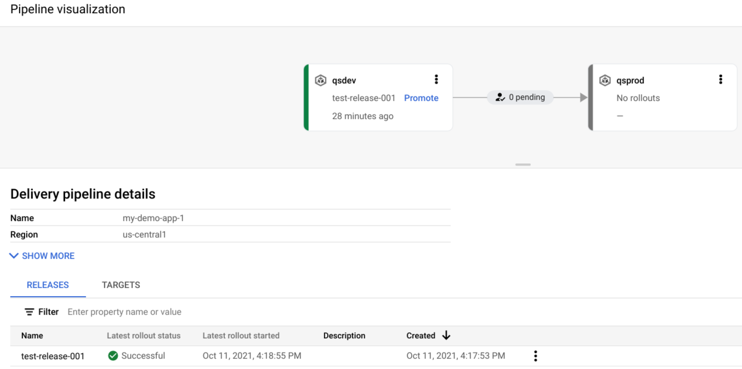Click the Filter funnel icon
Screen dimensions: 742x369
coord(31,311)
